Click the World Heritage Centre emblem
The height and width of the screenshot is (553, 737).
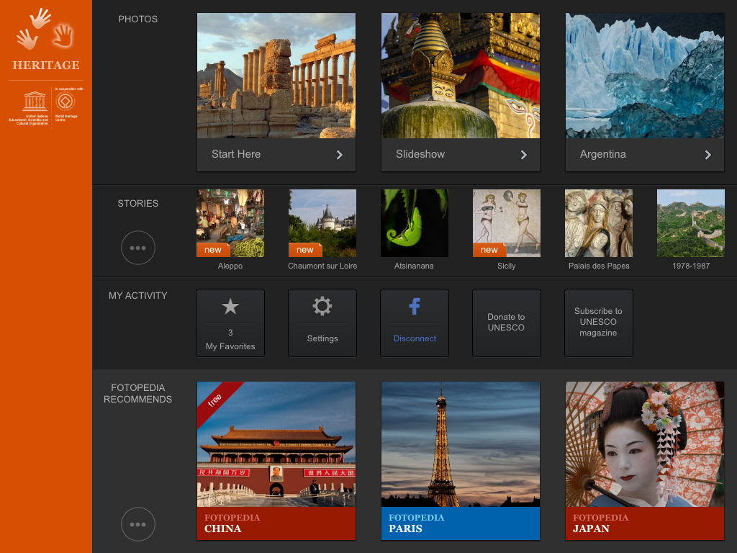[65, 101]
